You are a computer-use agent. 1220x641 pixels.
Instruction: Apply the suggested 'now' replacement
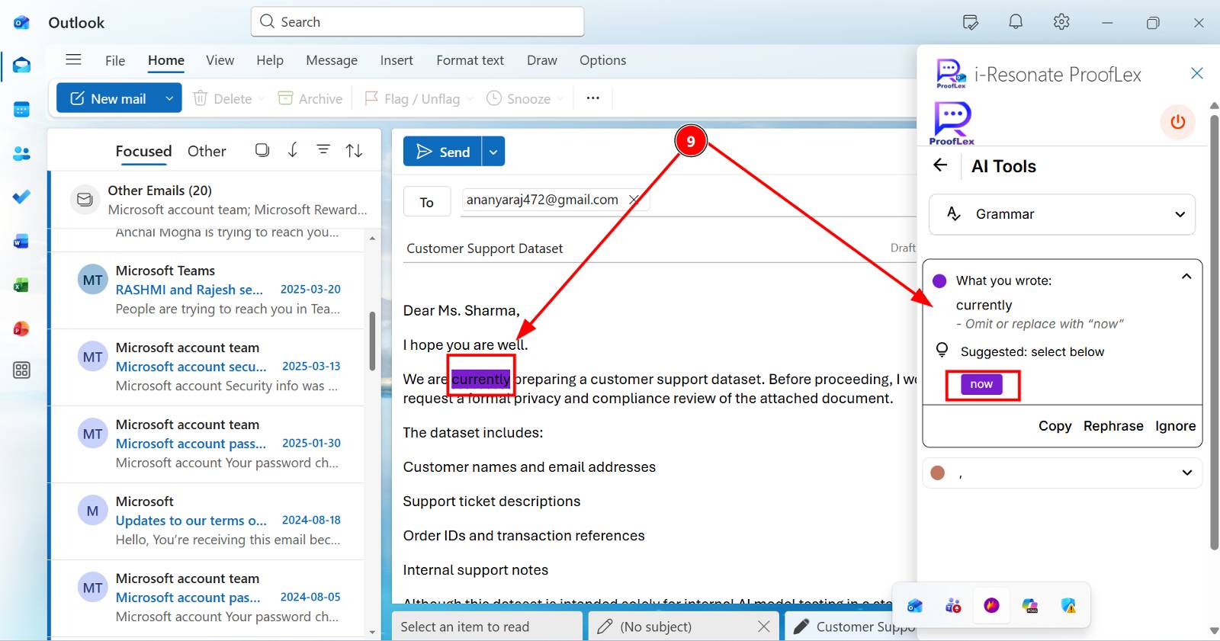(x=981, y=384)
